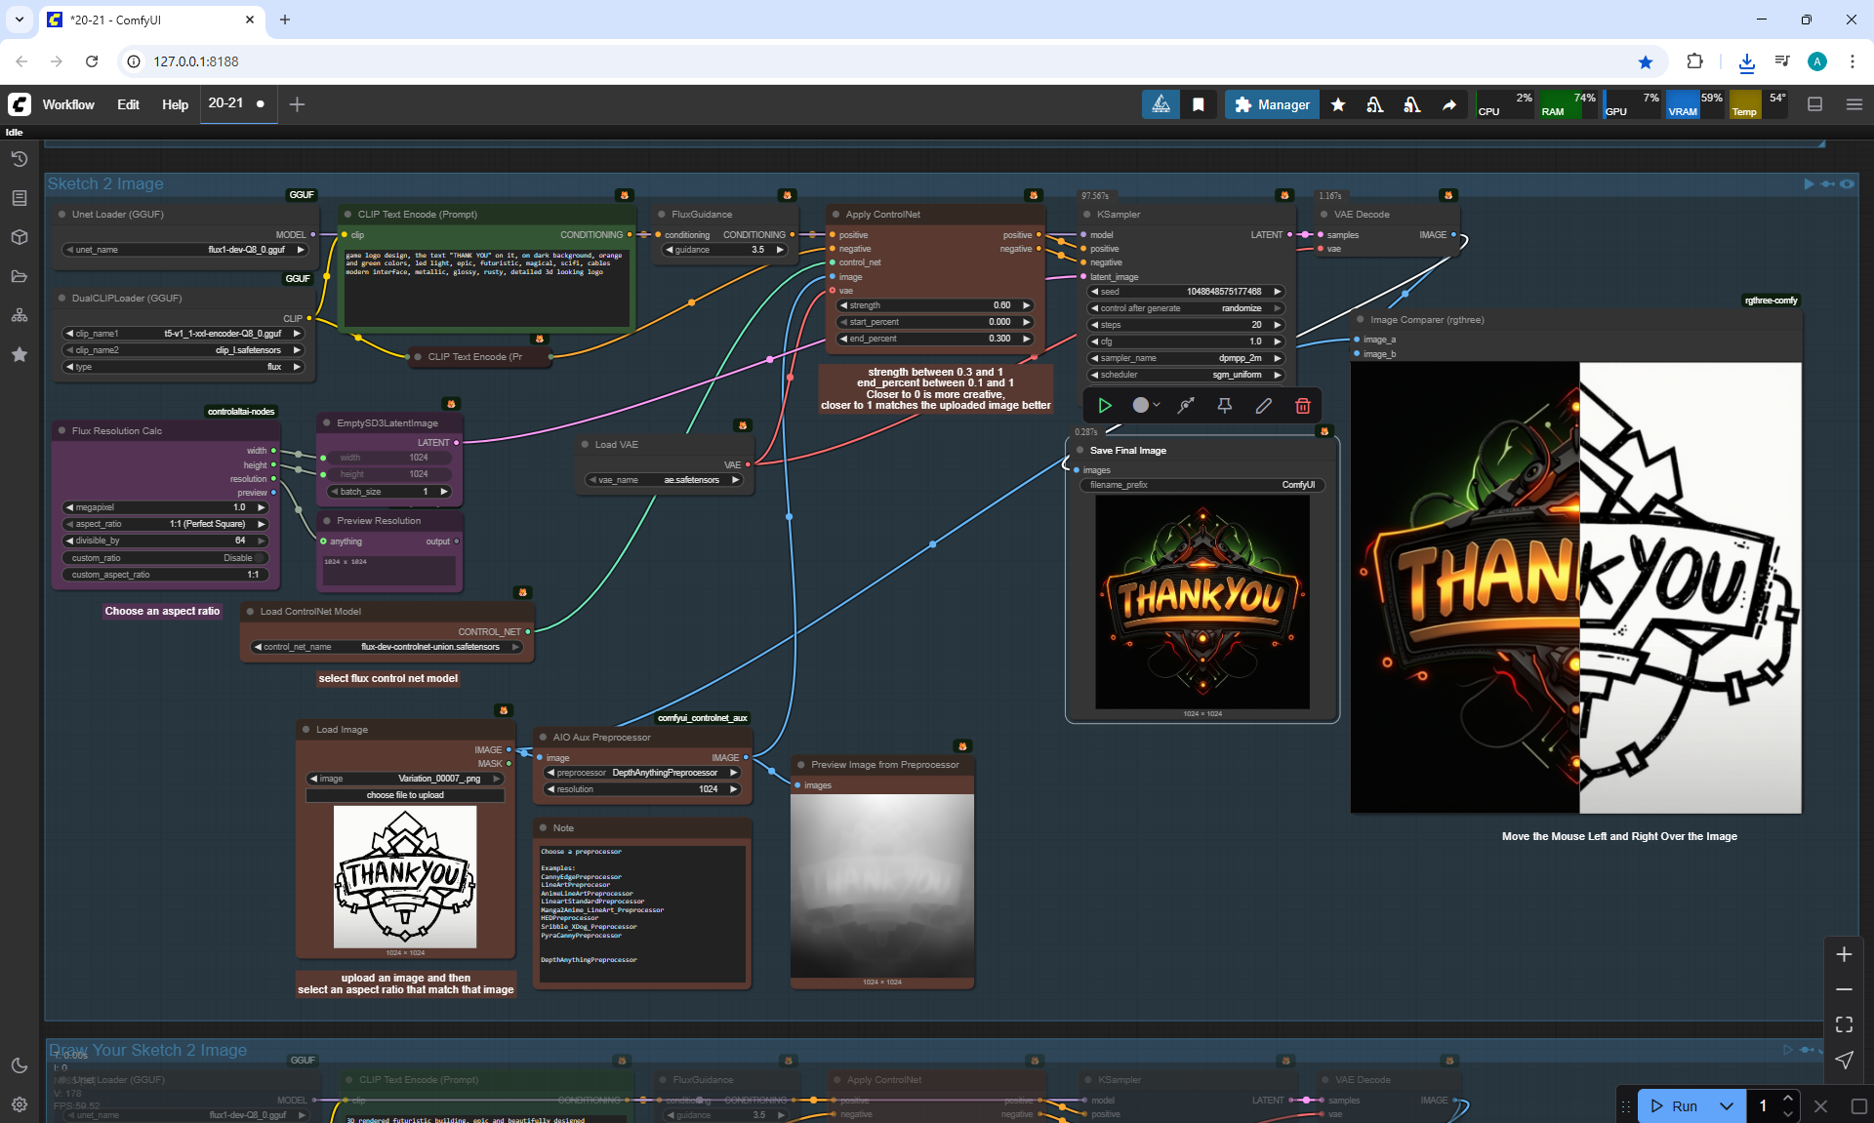The height and width of the screenshot is (1123, 1874).
Task: Click the green play icon on node toolbar
Action: pyautogui.click(x=1105, y=405)
